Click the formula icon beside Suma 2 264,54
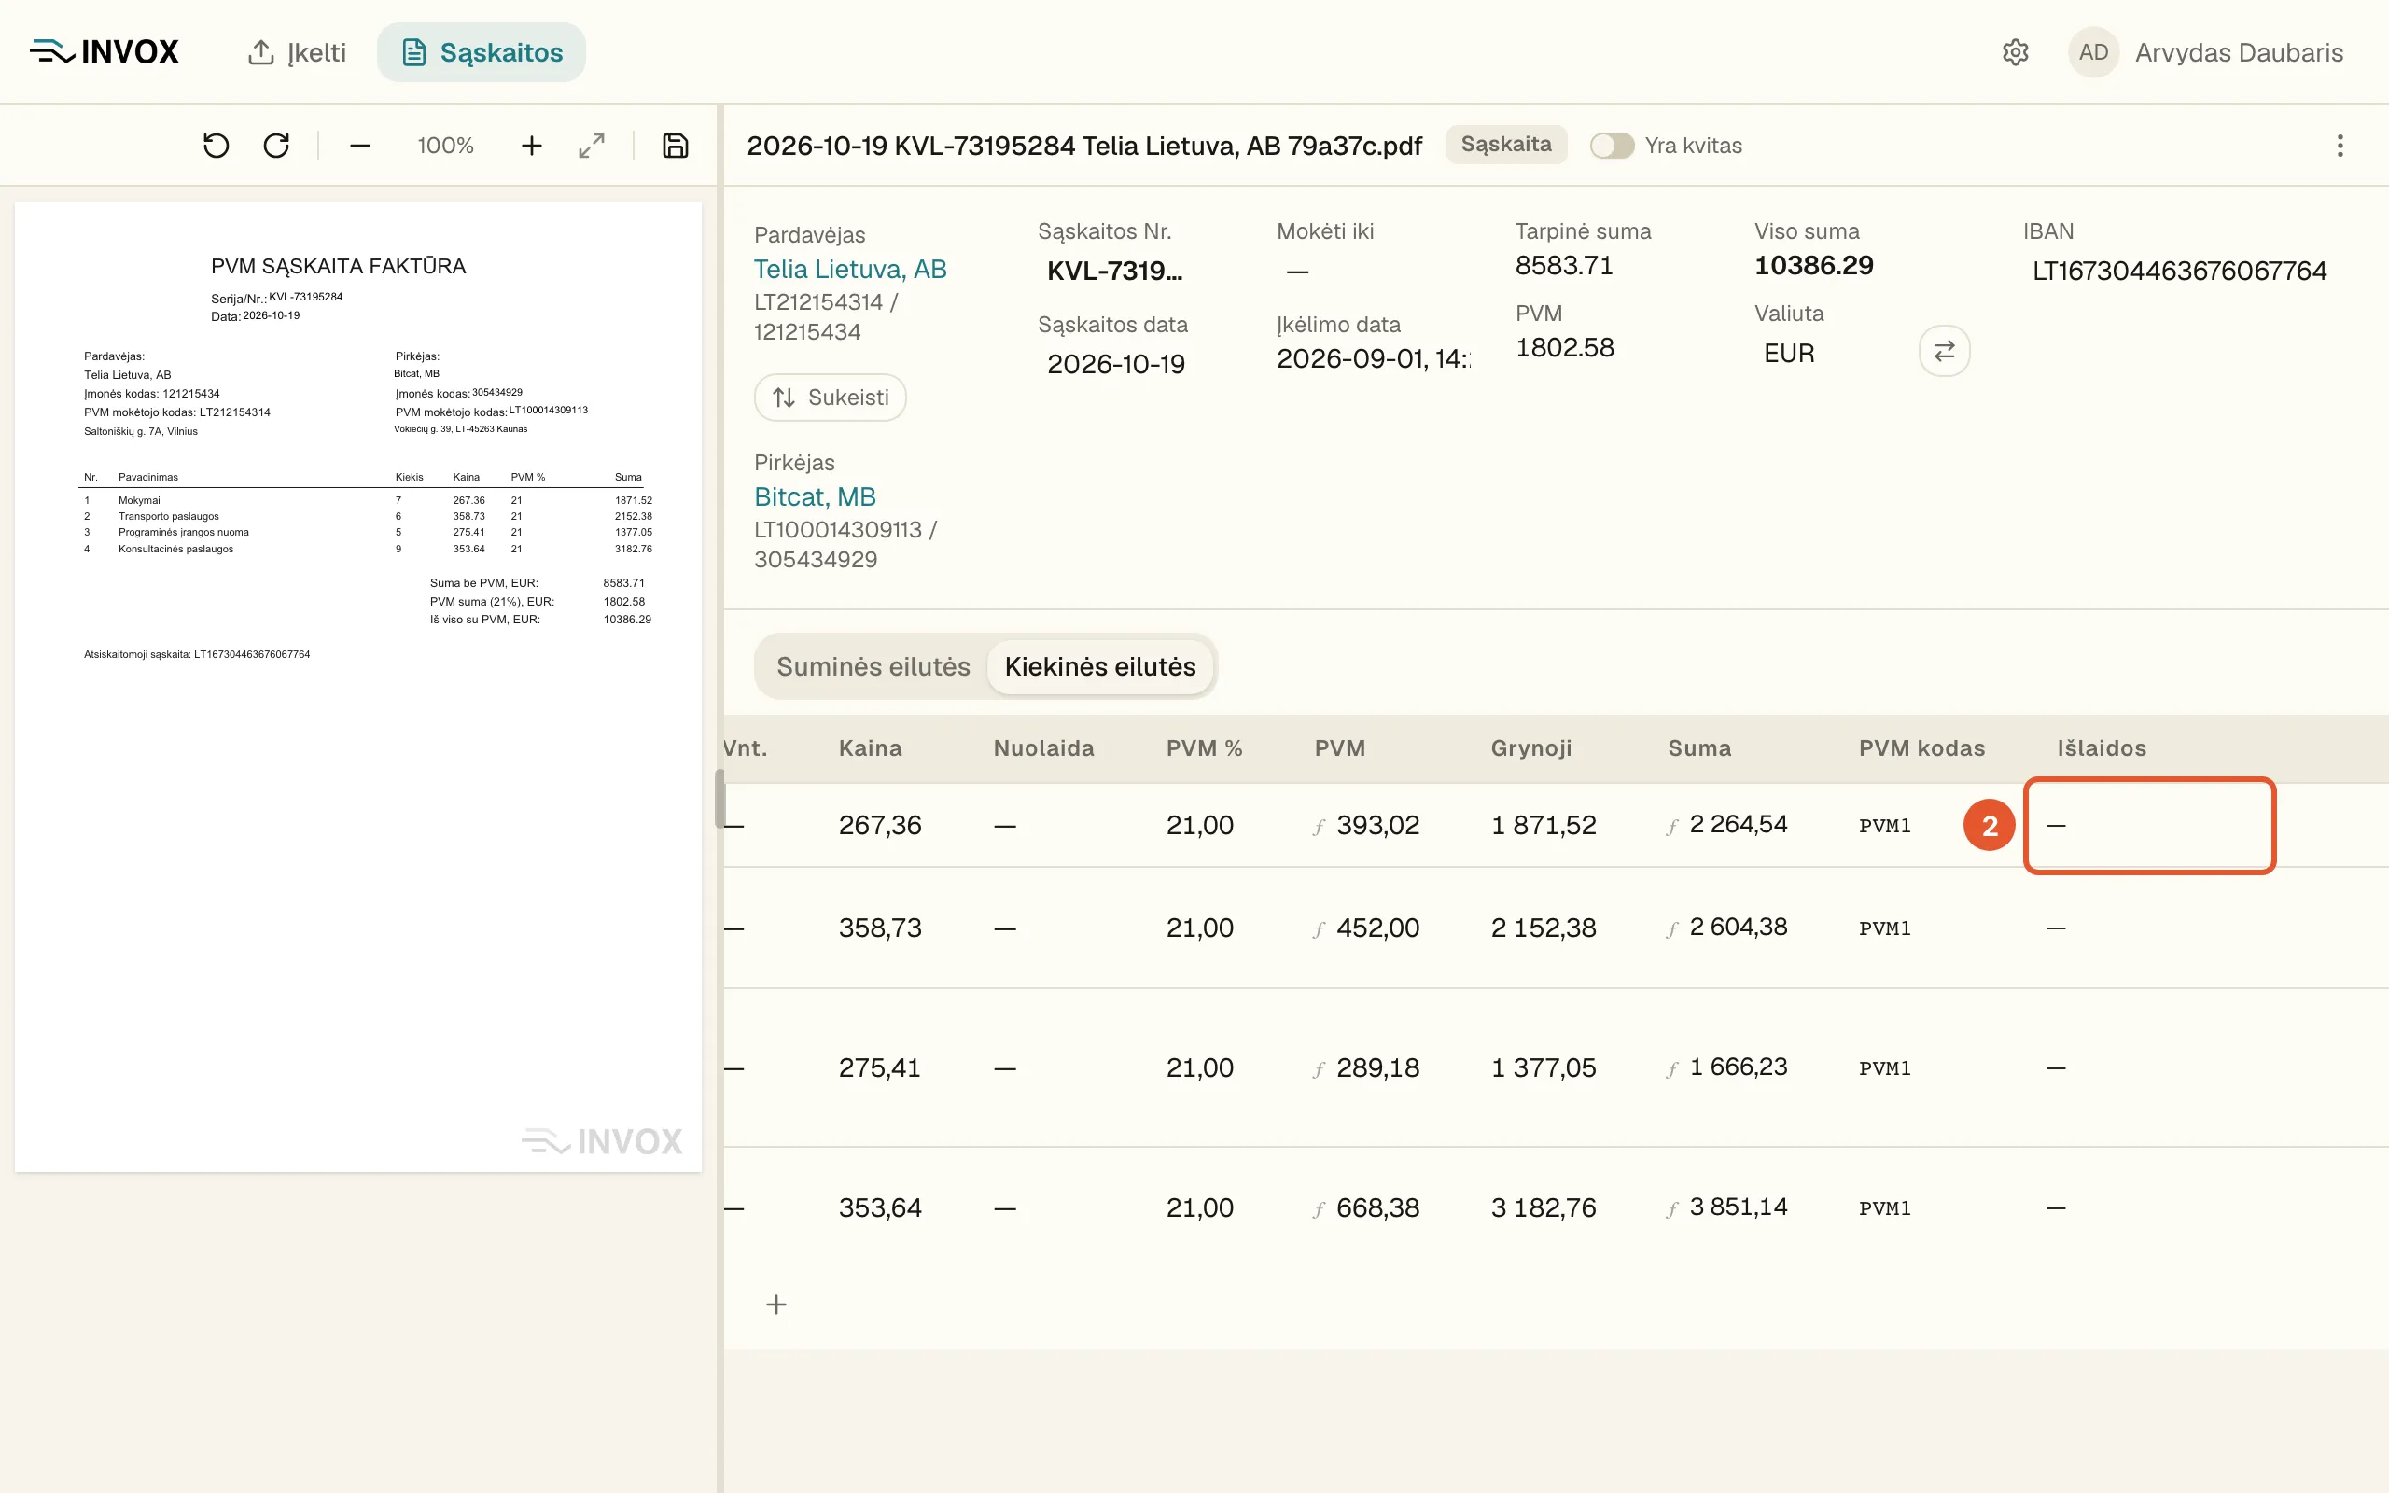The image size is (2389, 1493). tap(1672, 827)
